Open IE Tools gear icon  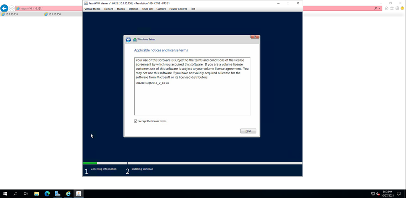coord(397,8)
